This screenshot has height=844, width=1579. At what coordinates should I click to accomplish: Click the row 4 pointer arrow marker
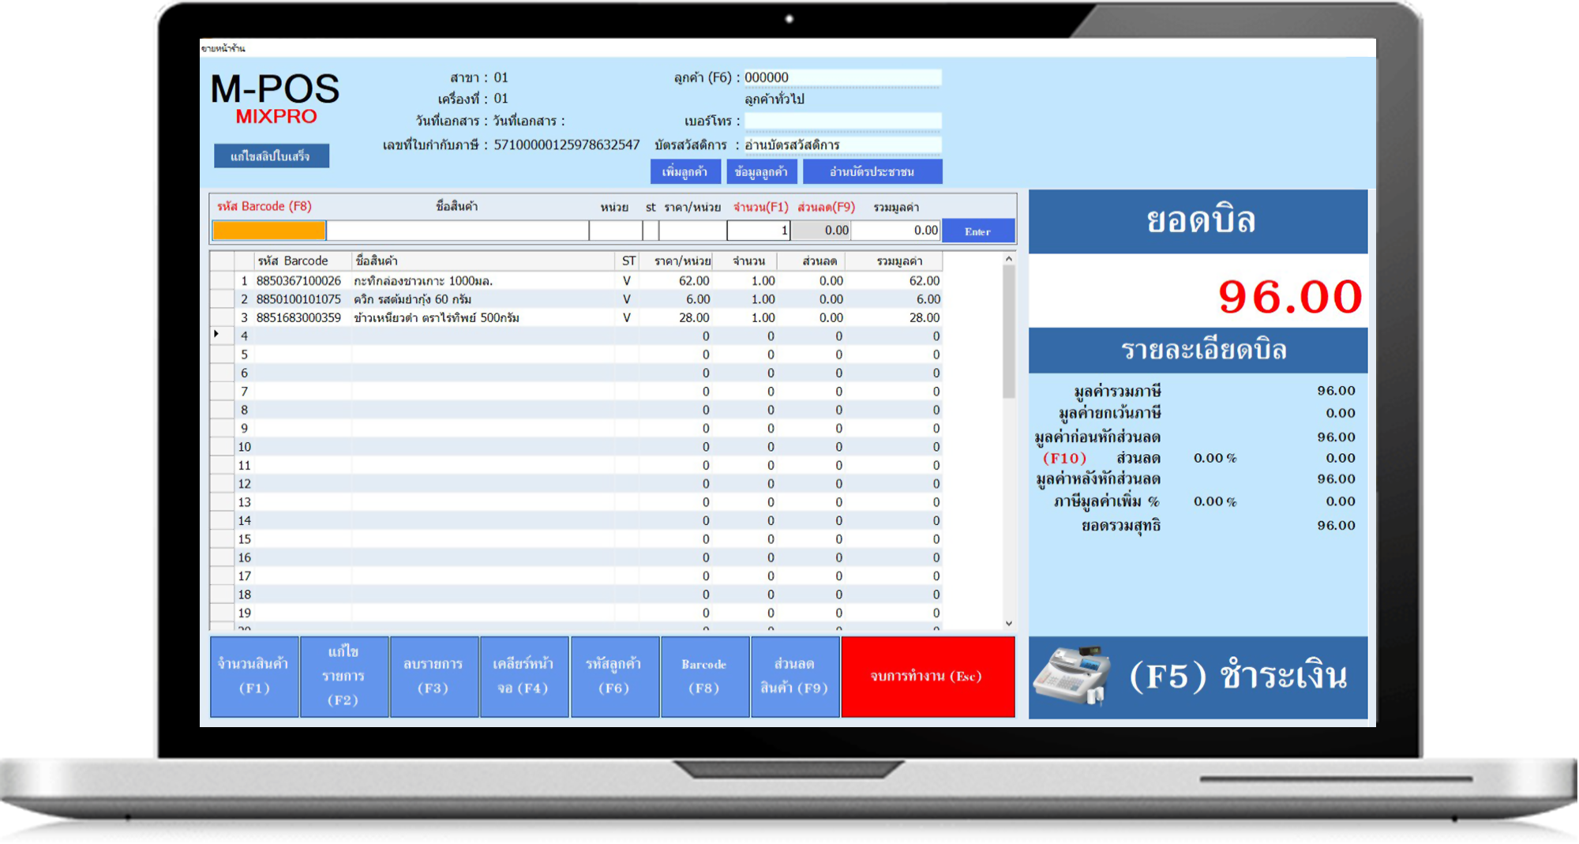coord(217,335)
